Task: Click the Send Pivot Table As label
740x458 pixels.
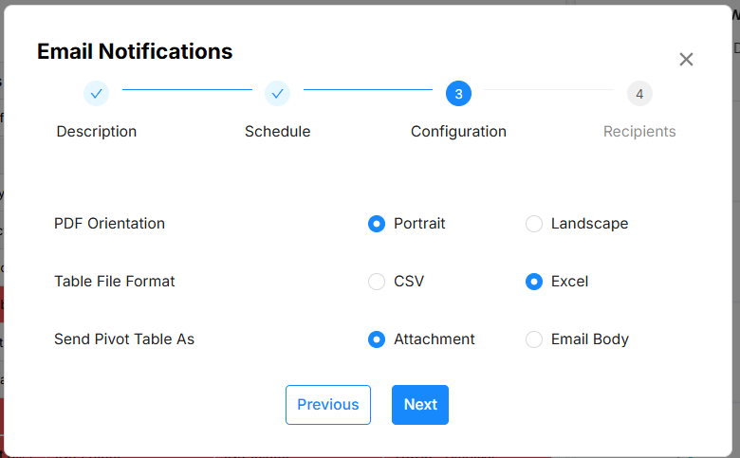Action: click(x=123, y=339)
